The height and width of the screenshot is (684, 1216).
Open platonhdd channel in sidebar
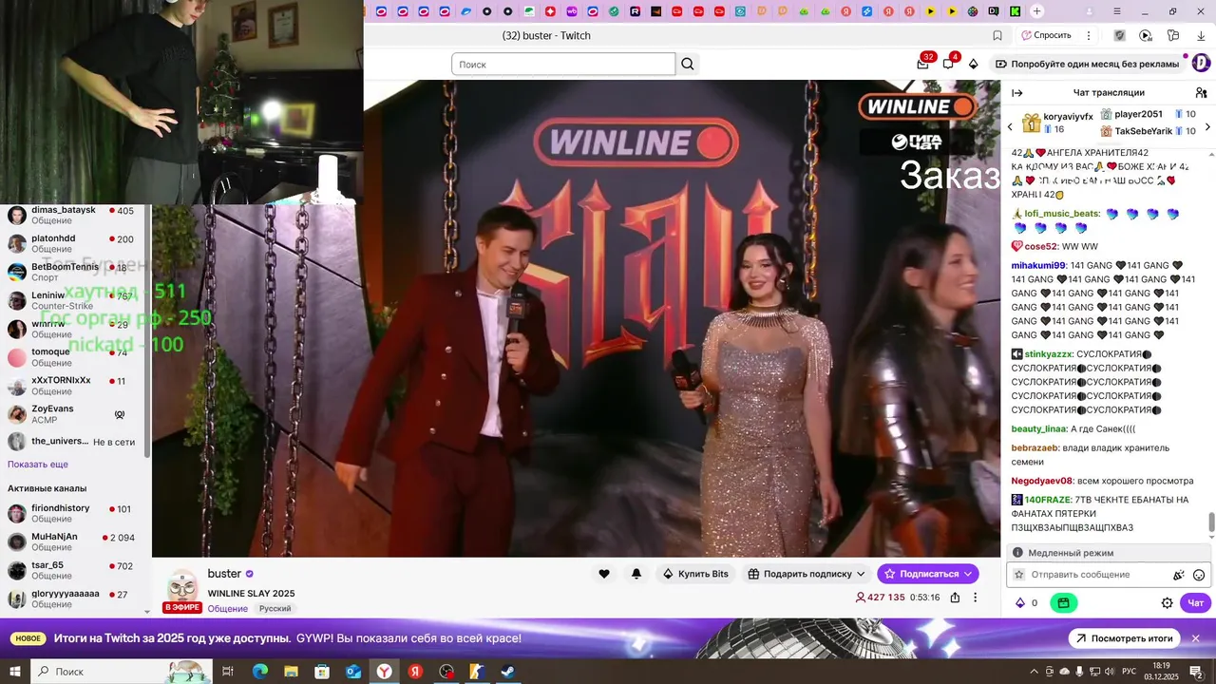74,243
